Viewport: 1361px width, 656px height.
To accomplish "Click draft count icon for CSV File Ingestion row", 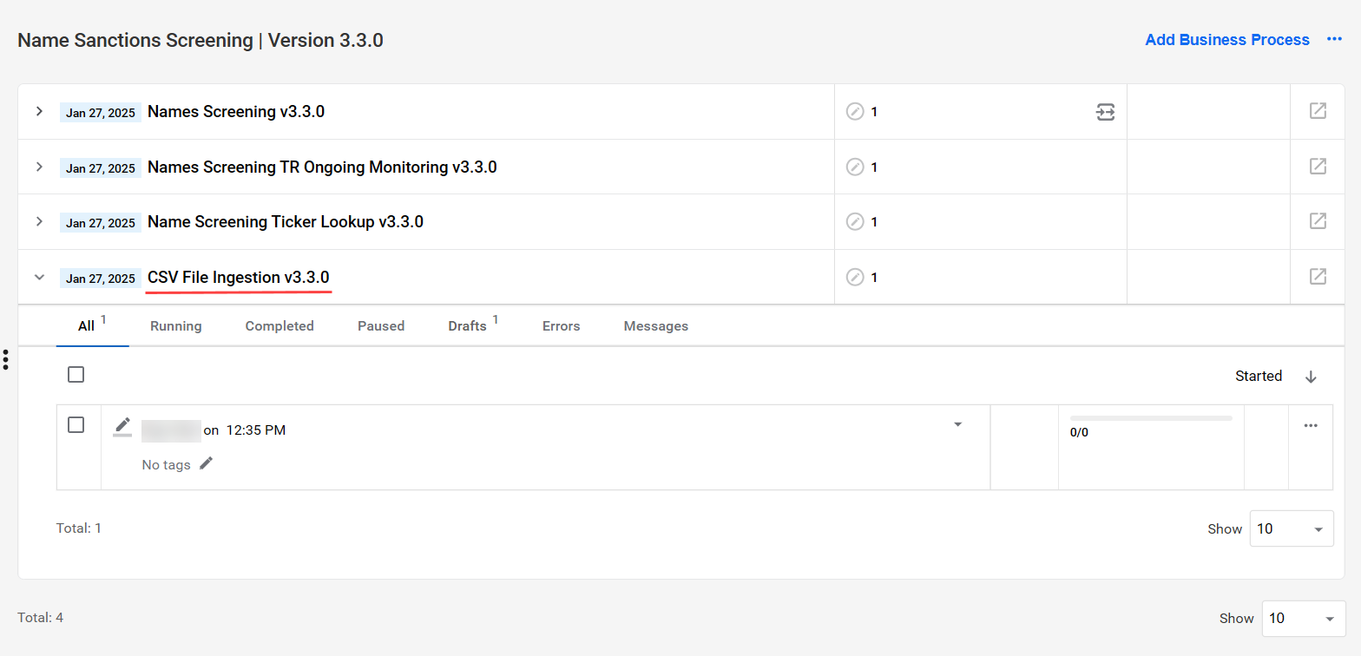I will click(x=855, y=278).
